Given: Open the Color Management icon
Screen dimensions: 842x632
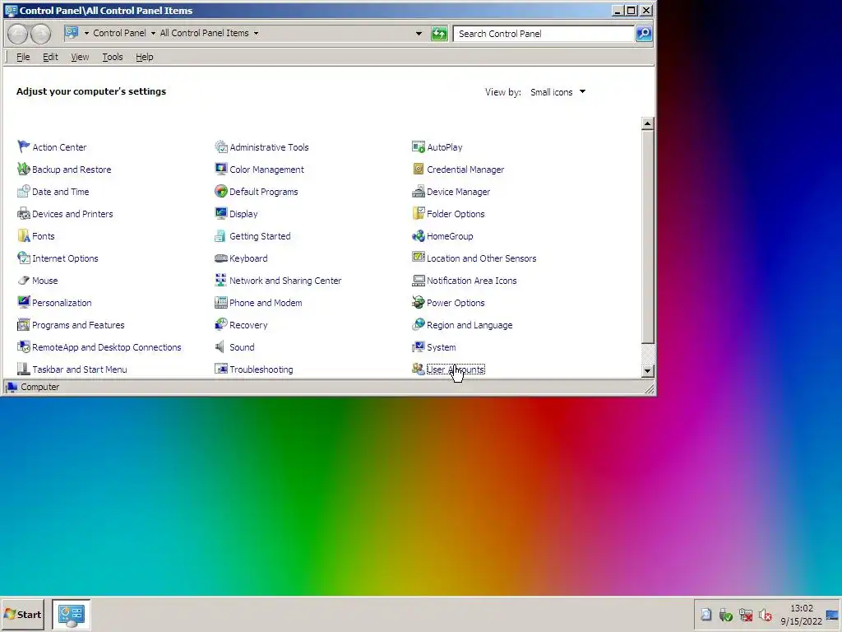Looking at the screenshot, I should point(220,170).
